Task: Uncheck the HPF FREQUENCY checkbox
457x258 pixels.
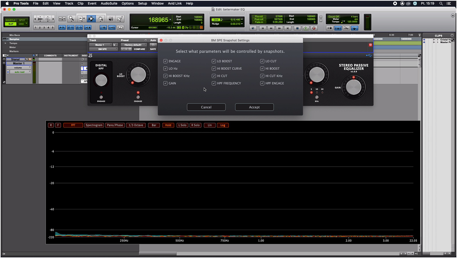Action: pyautogui.click(x=214, y=84)
